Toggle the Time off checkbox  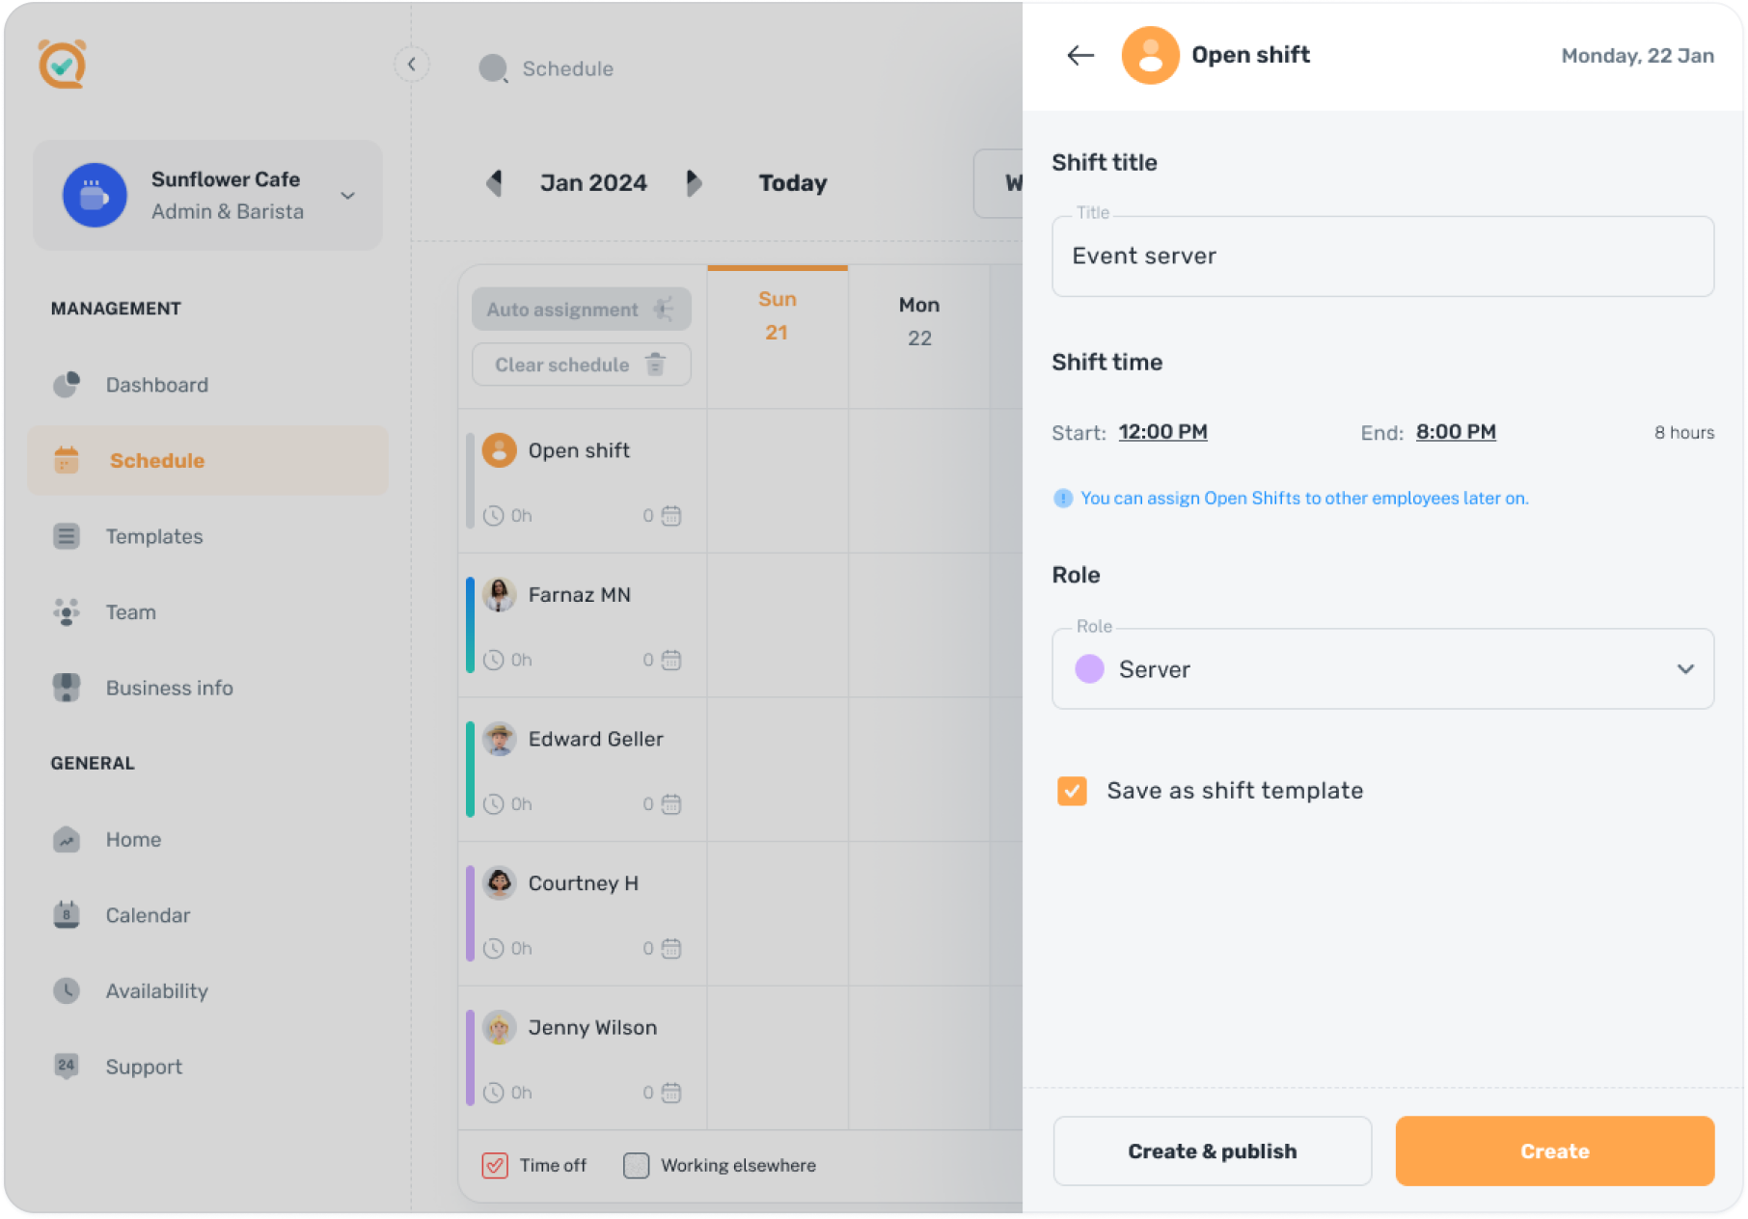(x=495, y=1166)
